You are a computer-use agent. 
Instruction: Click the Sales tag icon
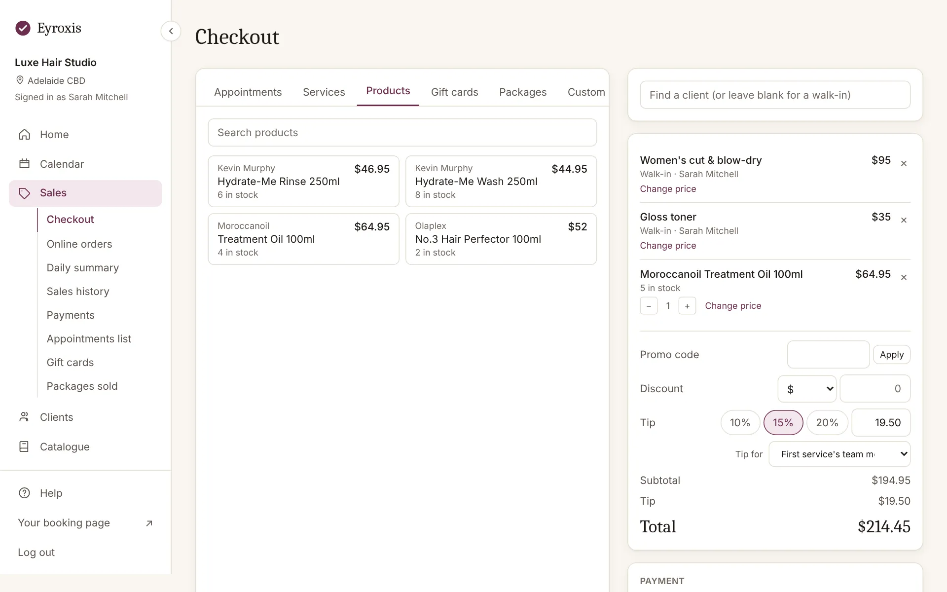pyautogui.click(x=24, y=193)
